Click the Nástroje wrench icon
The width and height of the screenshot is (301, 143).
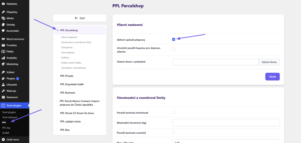pyautogui.click(x=3, y=91)
